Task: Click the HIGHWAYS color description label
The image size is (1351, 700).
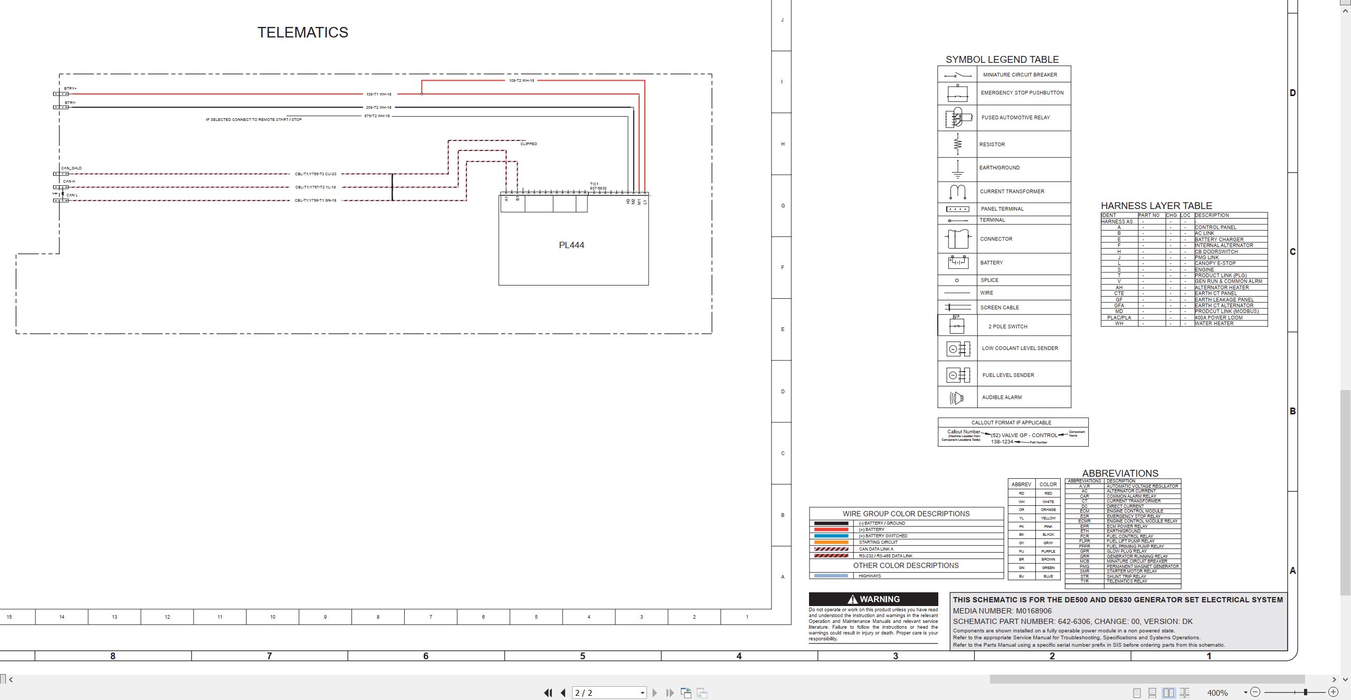Action: [x=870, y=576]
